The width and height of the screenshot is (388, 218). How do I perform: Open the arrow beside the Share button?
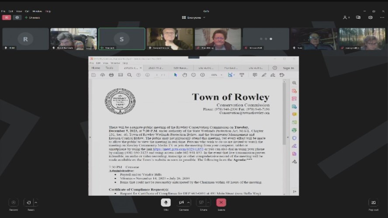[208, 202]
